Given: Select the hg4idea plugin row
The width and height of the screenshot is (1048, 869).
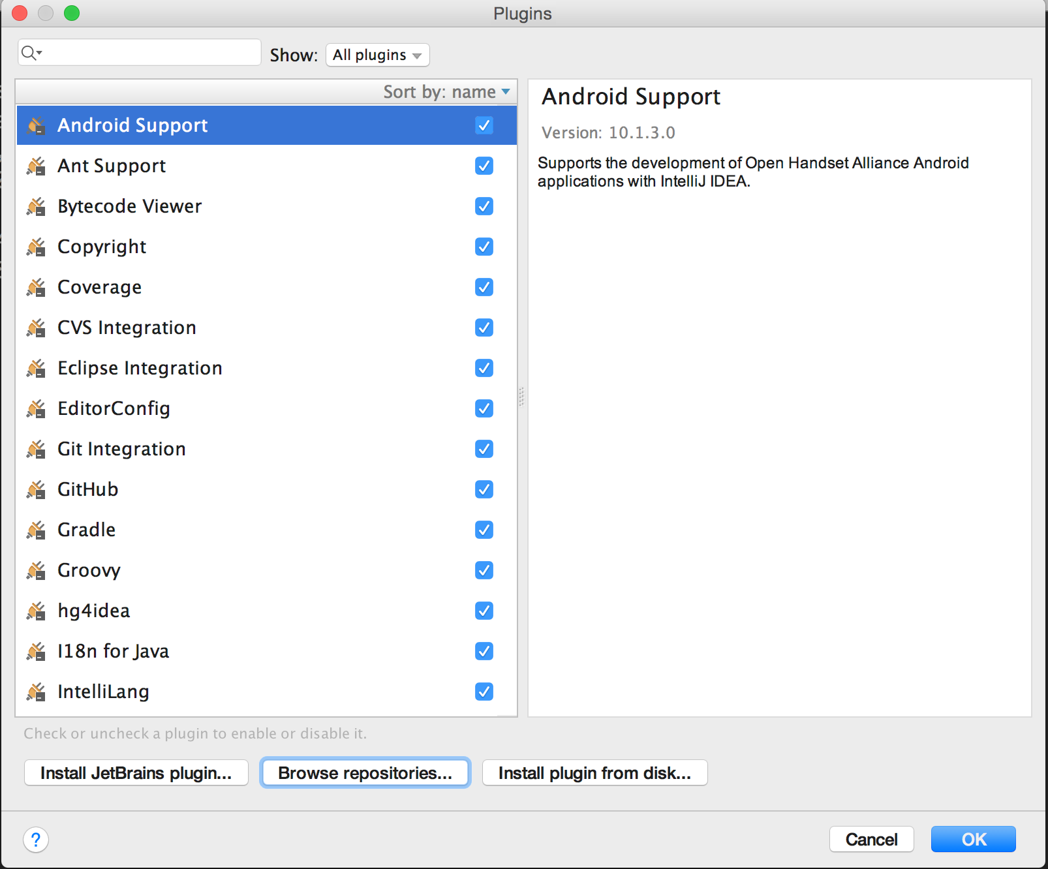Looking at the screenshot, I should coord(266,611).
